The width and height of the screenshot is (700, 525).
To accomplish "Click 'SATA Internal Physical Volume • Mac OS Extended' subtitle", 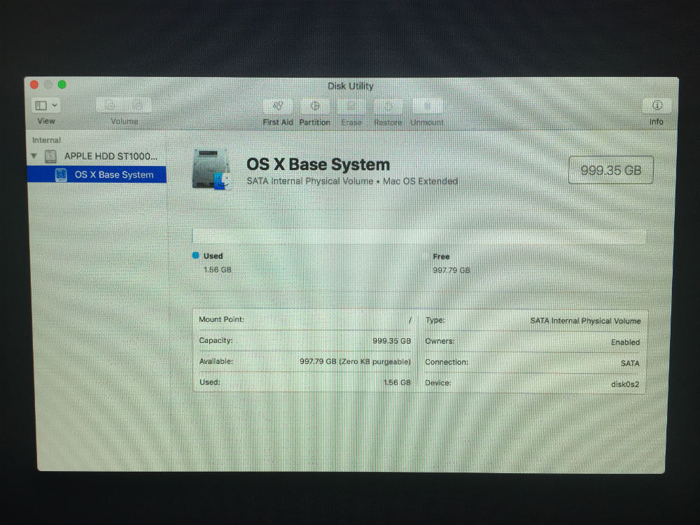I will click(352, 181).
